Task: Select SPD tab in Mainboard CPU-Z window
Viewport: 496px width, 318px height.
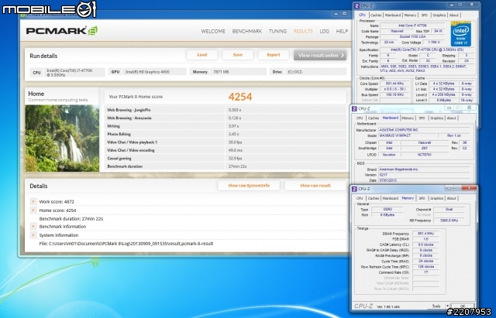Action: 422,118
